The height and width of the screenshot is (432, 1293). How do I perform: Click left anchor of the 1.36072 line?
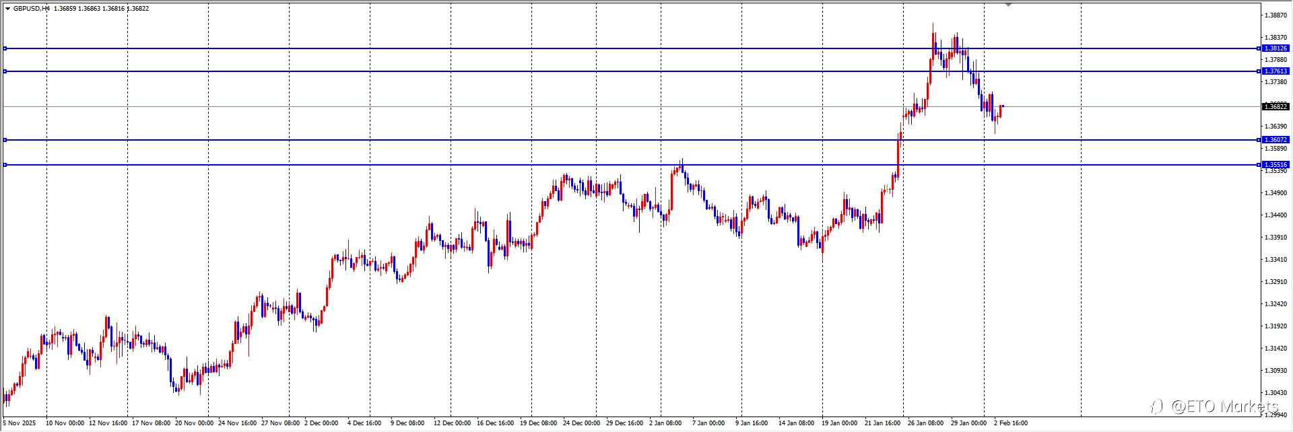(5, 140)
